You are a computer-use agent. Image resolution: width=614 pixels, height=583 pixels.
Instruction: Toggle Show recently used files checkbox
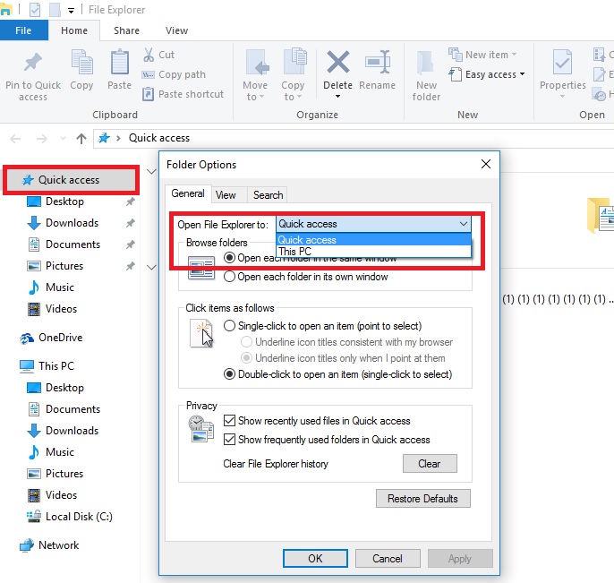tap(229, 420)
